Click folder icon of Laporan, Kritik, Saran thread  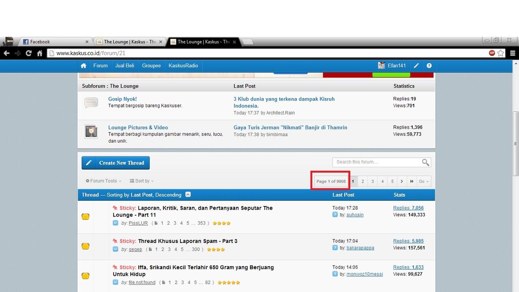point(85,216)
